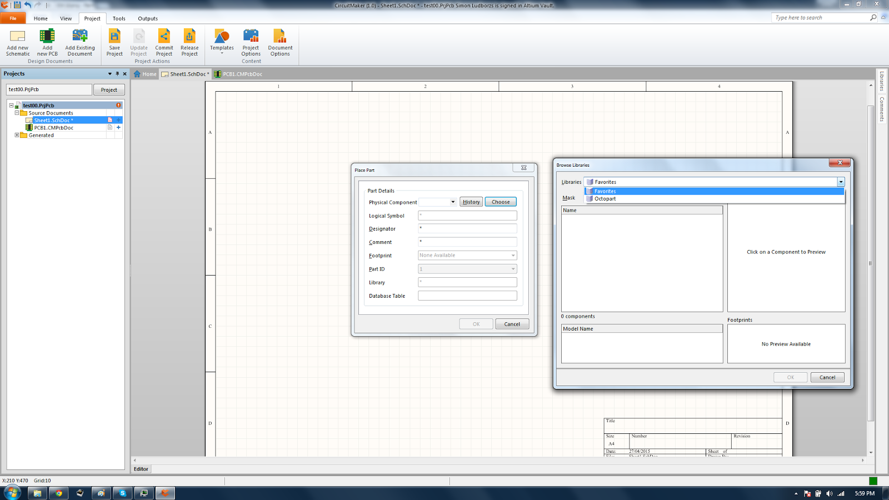The width and height of the screenshot is (889, 500).
Task: Click Add Existing Document in the ribbon
Action: coord(80,42)
